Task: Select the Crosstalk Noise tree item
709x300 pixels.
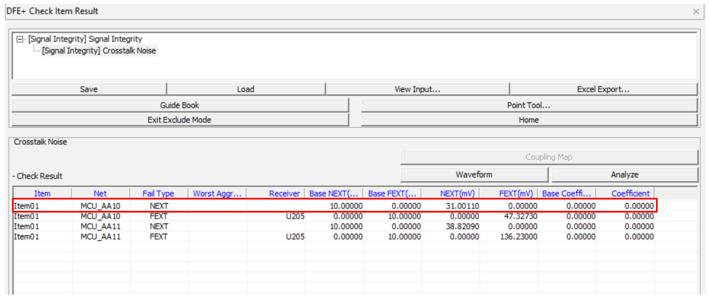Action: click(98, 51)
